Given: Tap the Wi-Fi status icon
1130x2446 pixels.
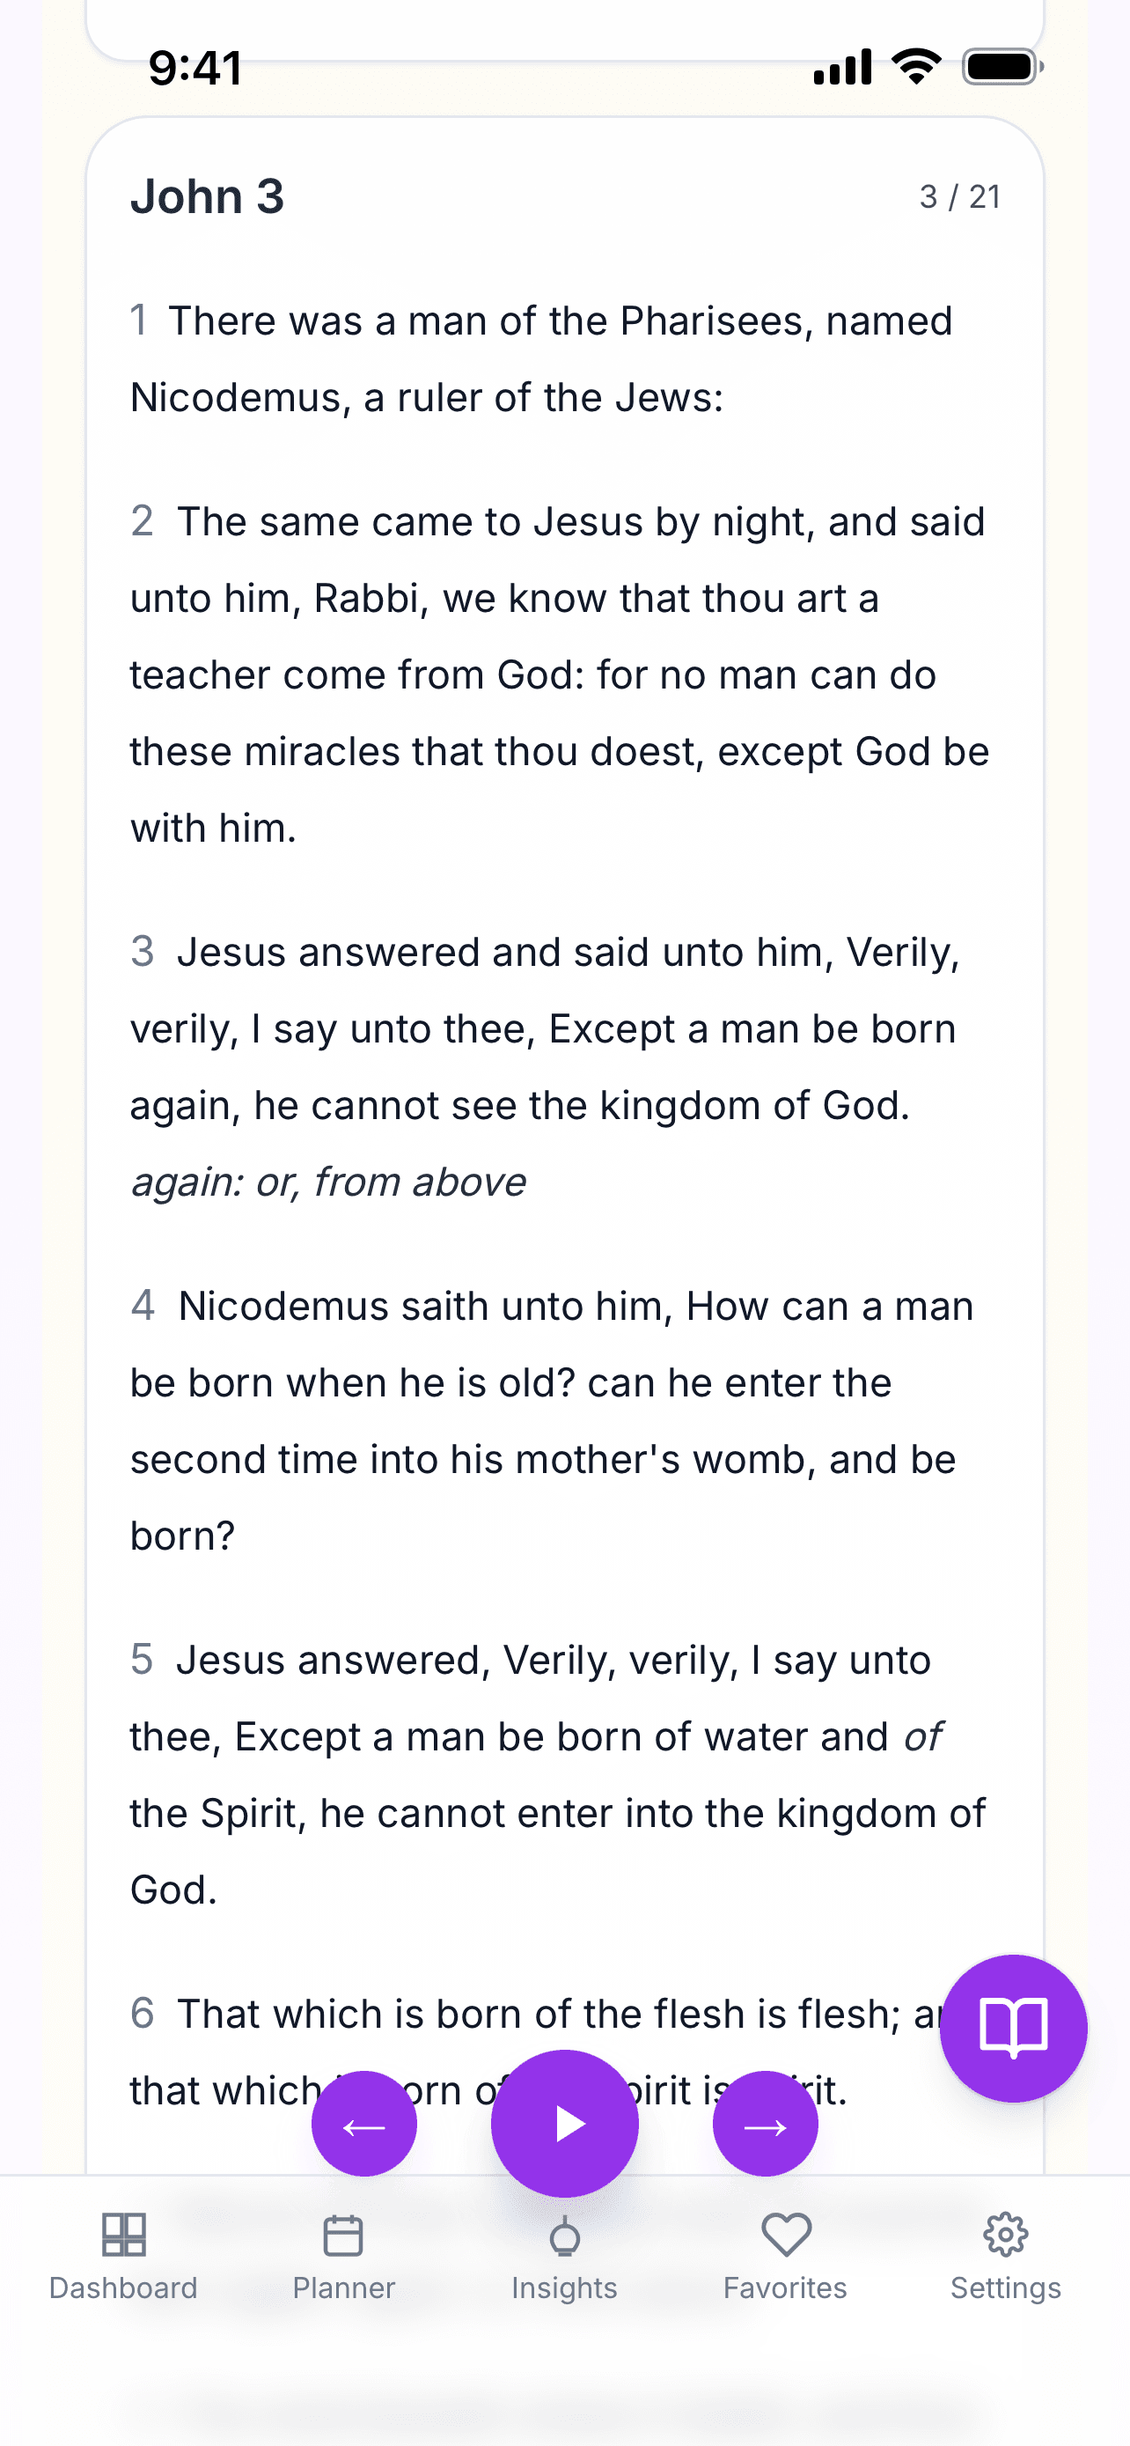Looking at the screenshot, I should [x=915, y=68].
